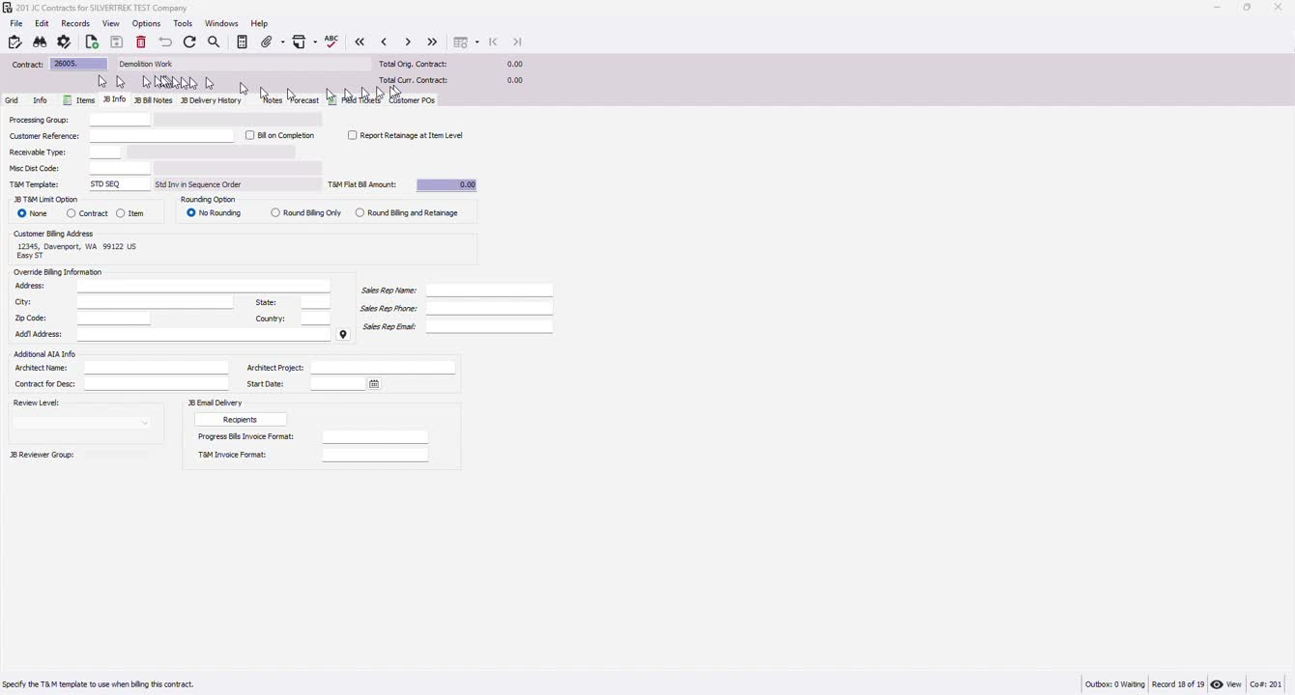Enable Report Retainage at Item Level
Screen dimensions: 1295x695
pos(353,136)
